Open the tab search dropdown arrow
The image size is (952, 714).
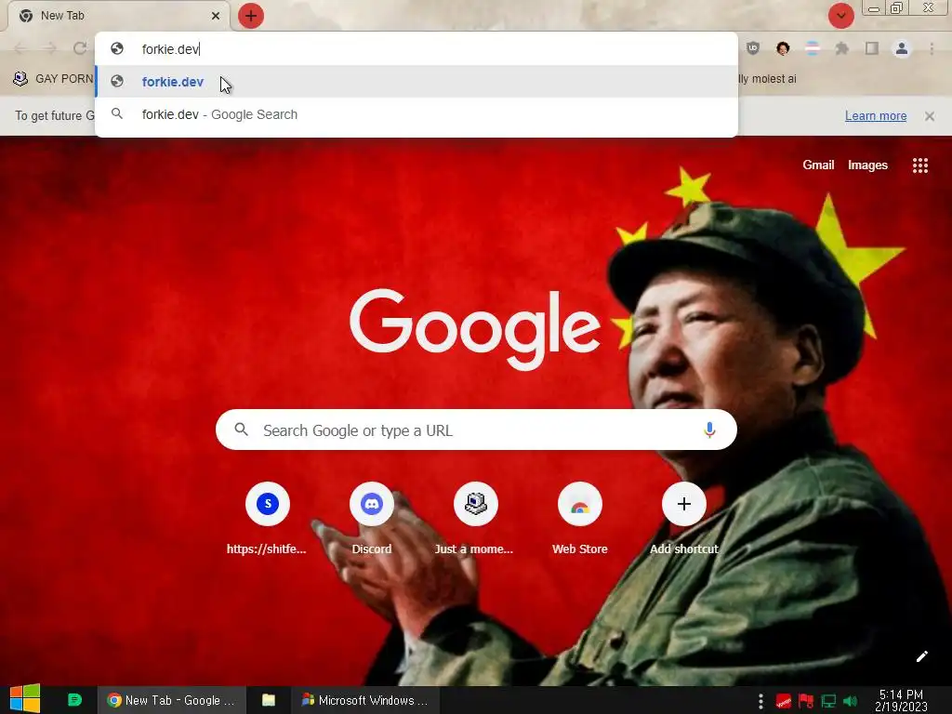click(x=840, y=16)
